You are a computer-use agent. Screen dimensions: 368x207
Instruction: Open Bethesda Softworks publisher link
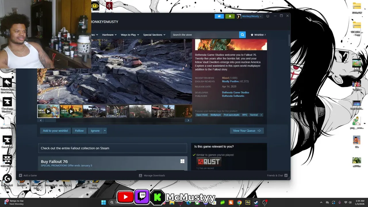[x=233, y=96]
